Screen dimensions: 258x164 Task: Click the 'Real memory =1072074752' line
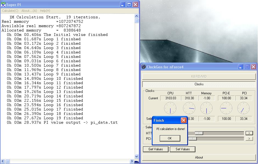[43, 21]
